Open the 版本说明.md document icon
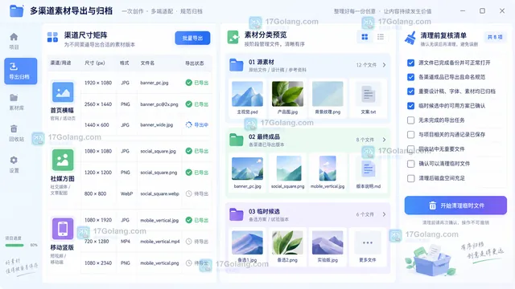Viewport: 515px width, 289px height. [x=368, y=169]
